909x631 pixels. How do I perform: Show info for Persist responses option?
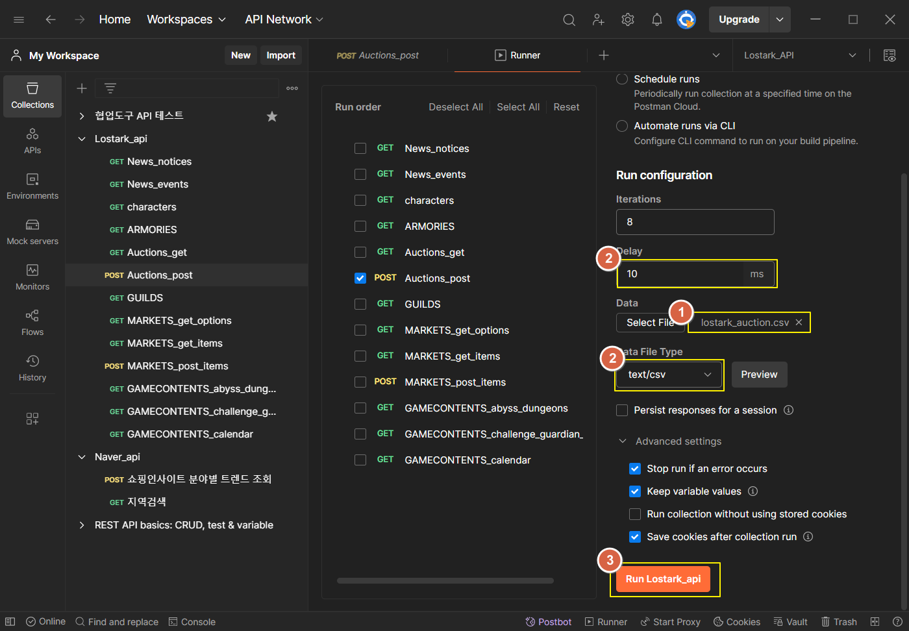pos(788,410)
